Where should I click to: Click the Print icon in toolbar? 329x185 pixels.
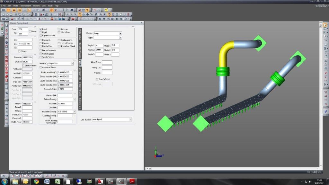(x=28, y=14)
